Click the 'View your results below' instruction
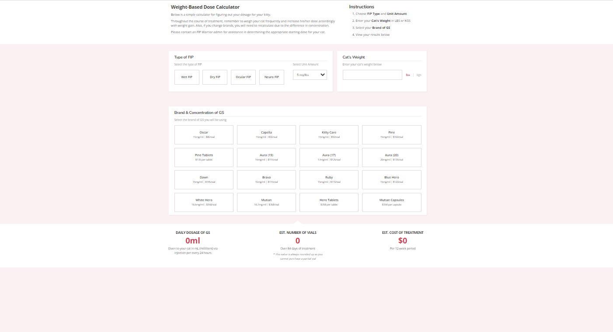The height and width of the screenshot is (332, 613). coord(373,34)
